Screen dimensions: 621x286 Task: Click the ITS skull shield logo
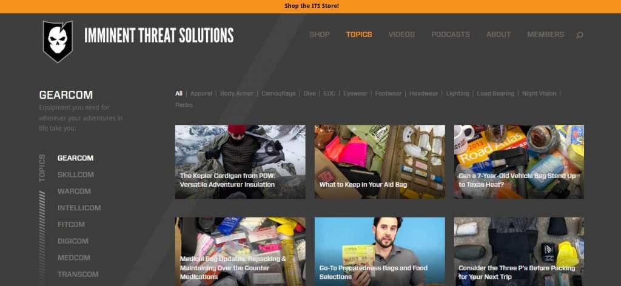coord(58,41)
